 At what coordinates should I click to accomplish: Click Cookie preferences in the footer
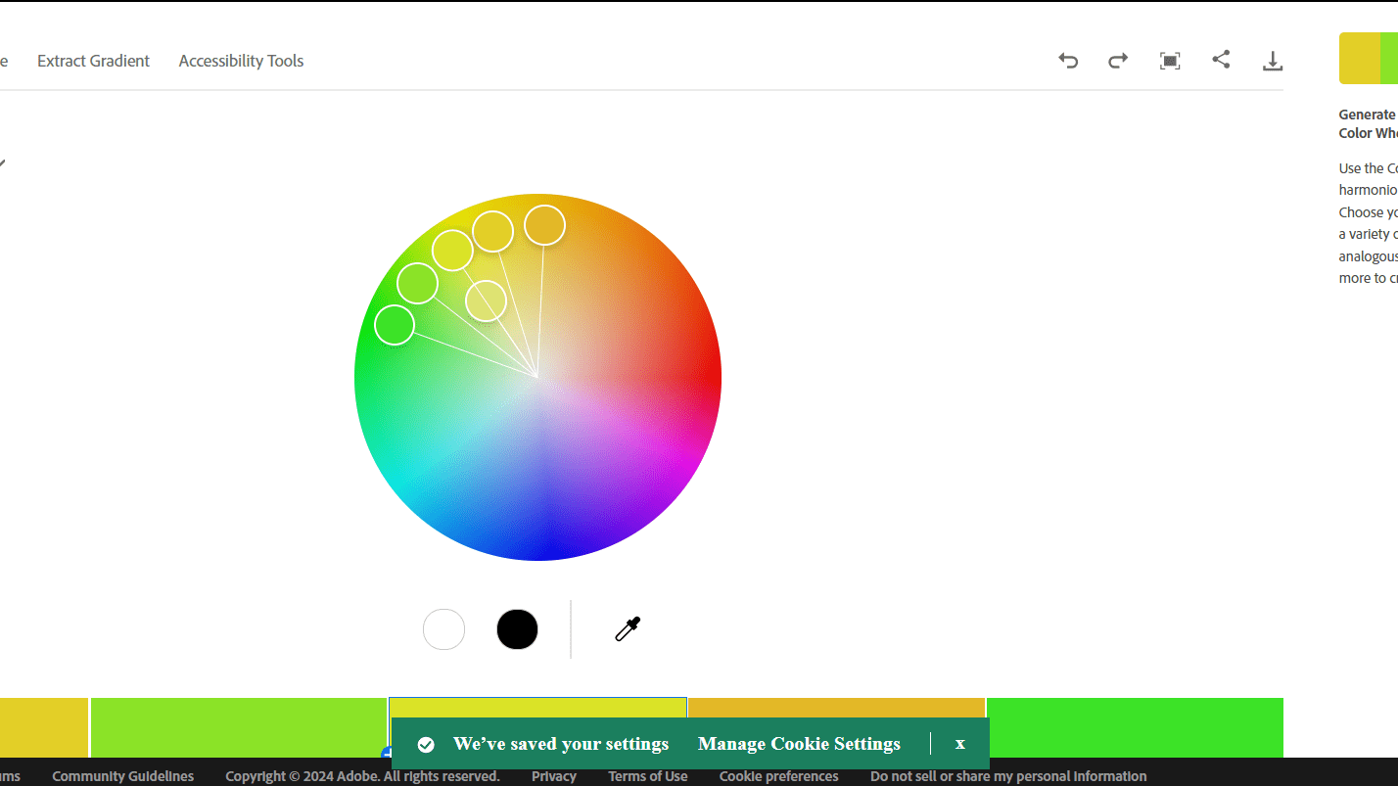778,776
